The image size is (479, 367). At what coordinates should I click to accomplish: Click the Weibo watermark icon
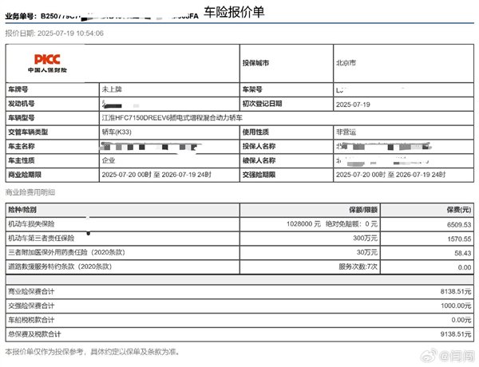[x=430, y=355]
